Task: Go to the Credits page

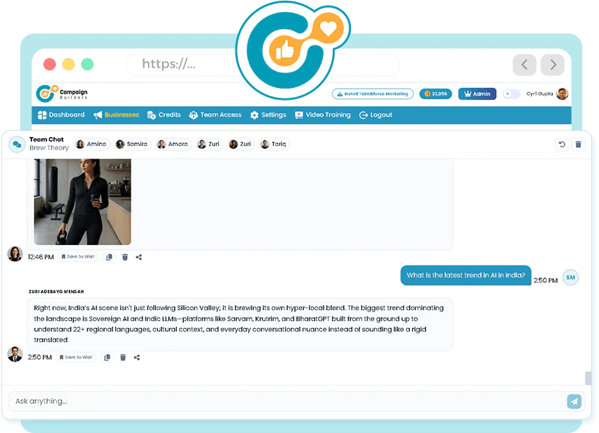Action: (164, 115)
